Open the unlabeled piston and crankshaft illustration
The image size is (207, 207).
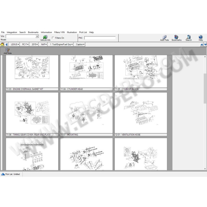(x=32, y=154)
